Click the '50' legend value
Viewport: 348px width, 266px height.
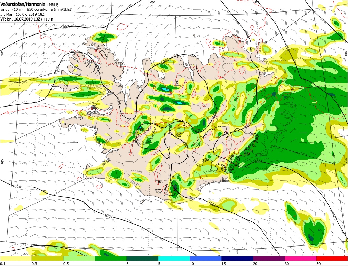tap(319, 264)
